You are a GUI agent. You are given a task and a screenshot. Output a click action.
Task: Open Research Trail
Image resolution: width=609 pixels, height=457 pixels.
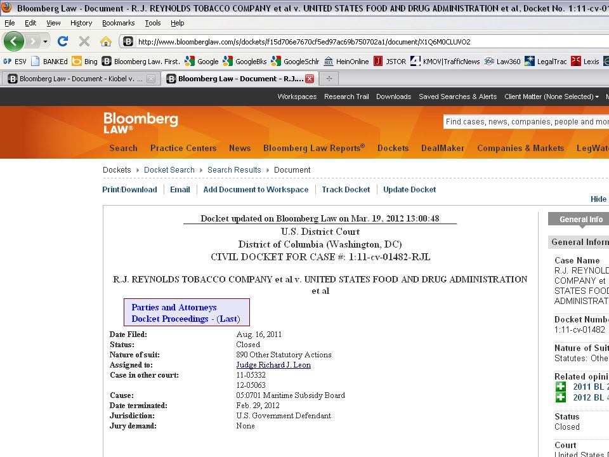click(346, 96)
